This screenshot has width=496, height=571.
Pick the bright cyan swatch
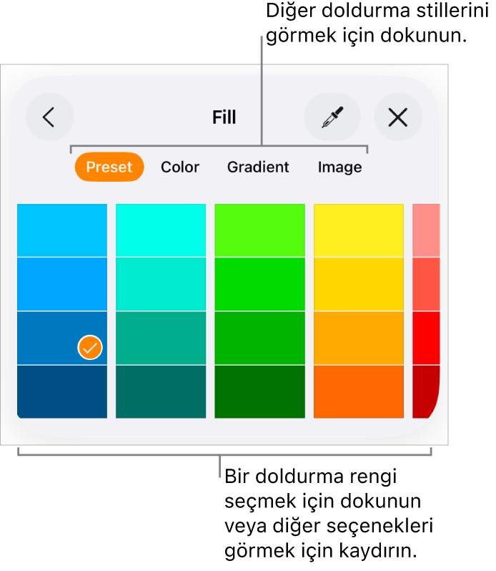point(161,230)
